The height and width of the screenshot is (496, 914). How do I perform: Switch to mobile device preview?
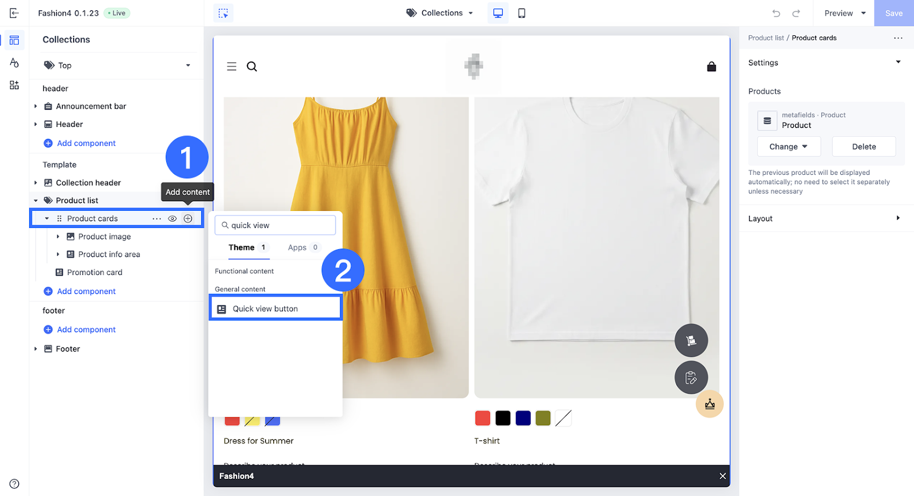point(522,13)
